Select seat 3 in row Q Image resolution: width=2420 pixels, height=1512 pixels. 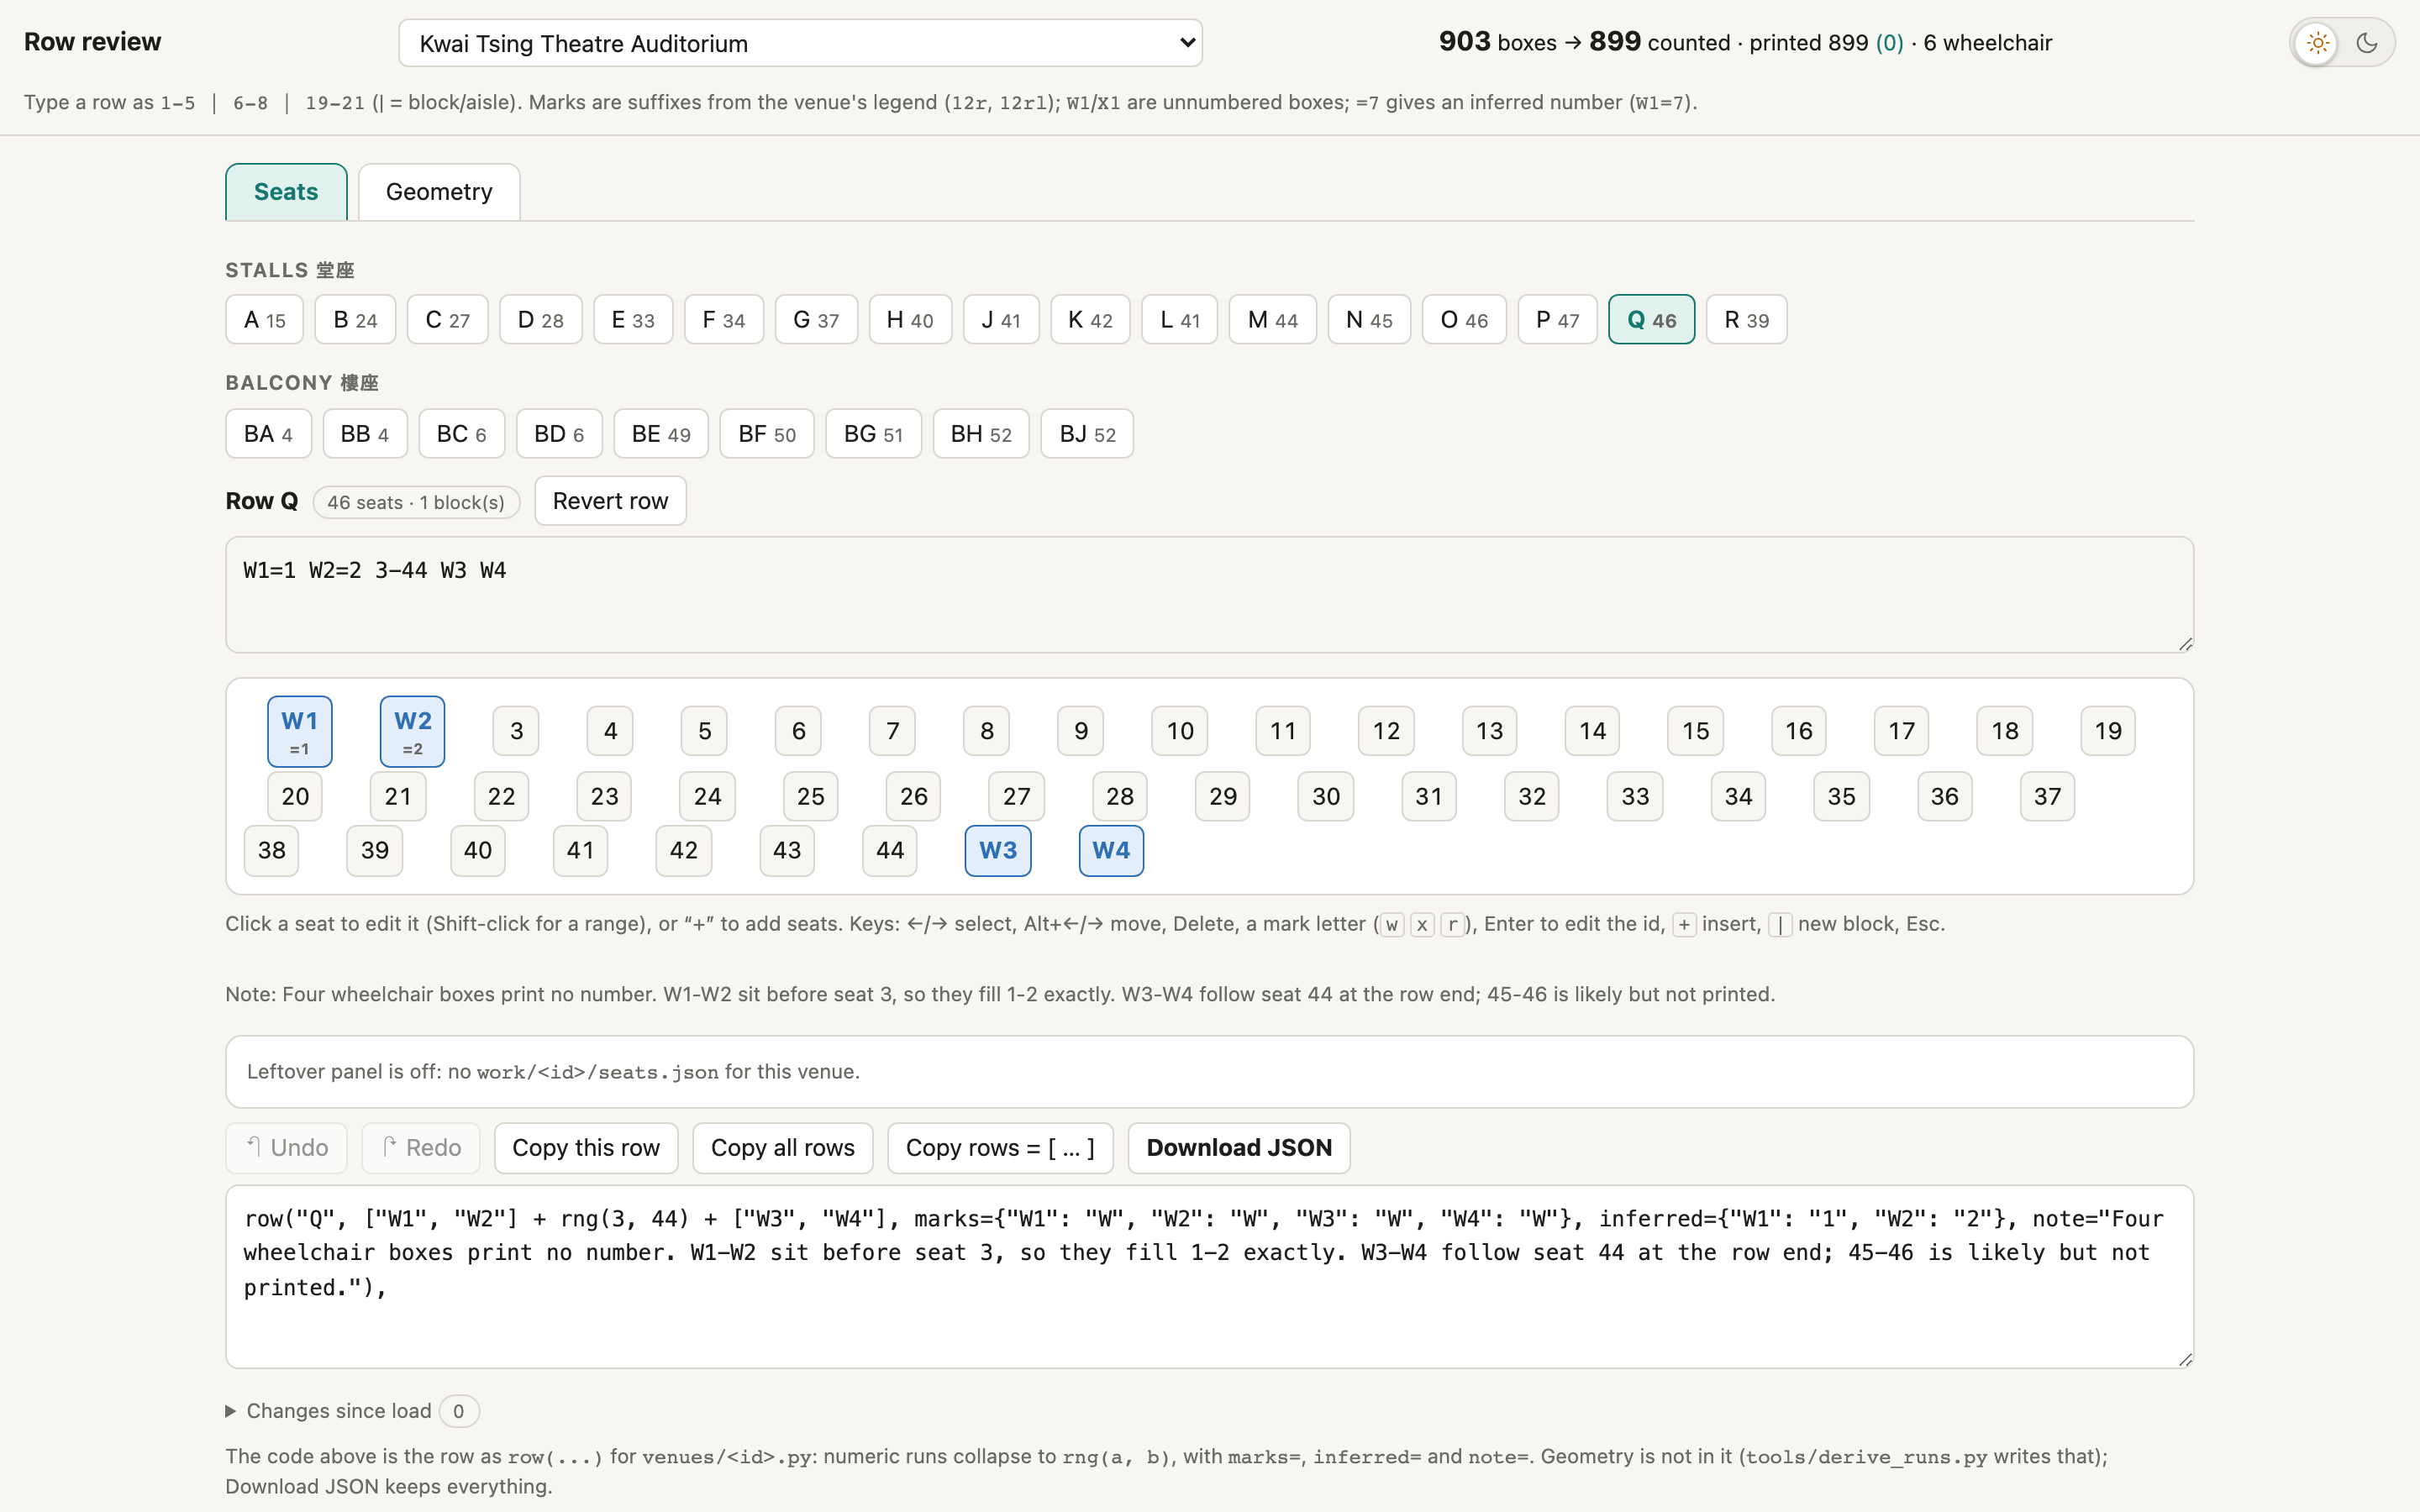pos(516,731)
